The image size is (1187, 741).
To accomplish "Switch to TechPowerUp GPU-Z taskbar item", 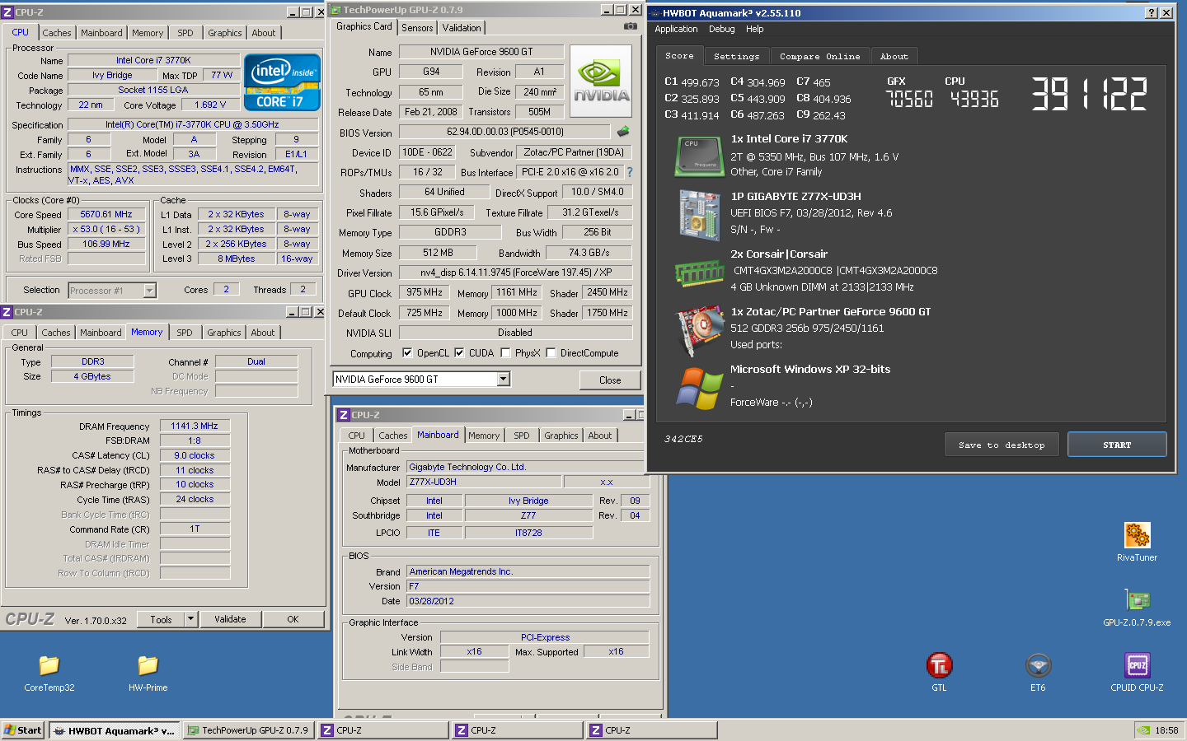I will (x=248, y=730).
